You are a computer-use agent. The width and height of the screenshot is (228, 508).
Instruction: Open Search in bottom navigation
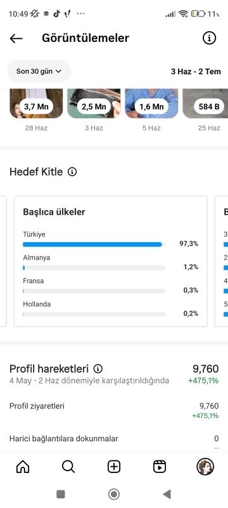(68, 467)
